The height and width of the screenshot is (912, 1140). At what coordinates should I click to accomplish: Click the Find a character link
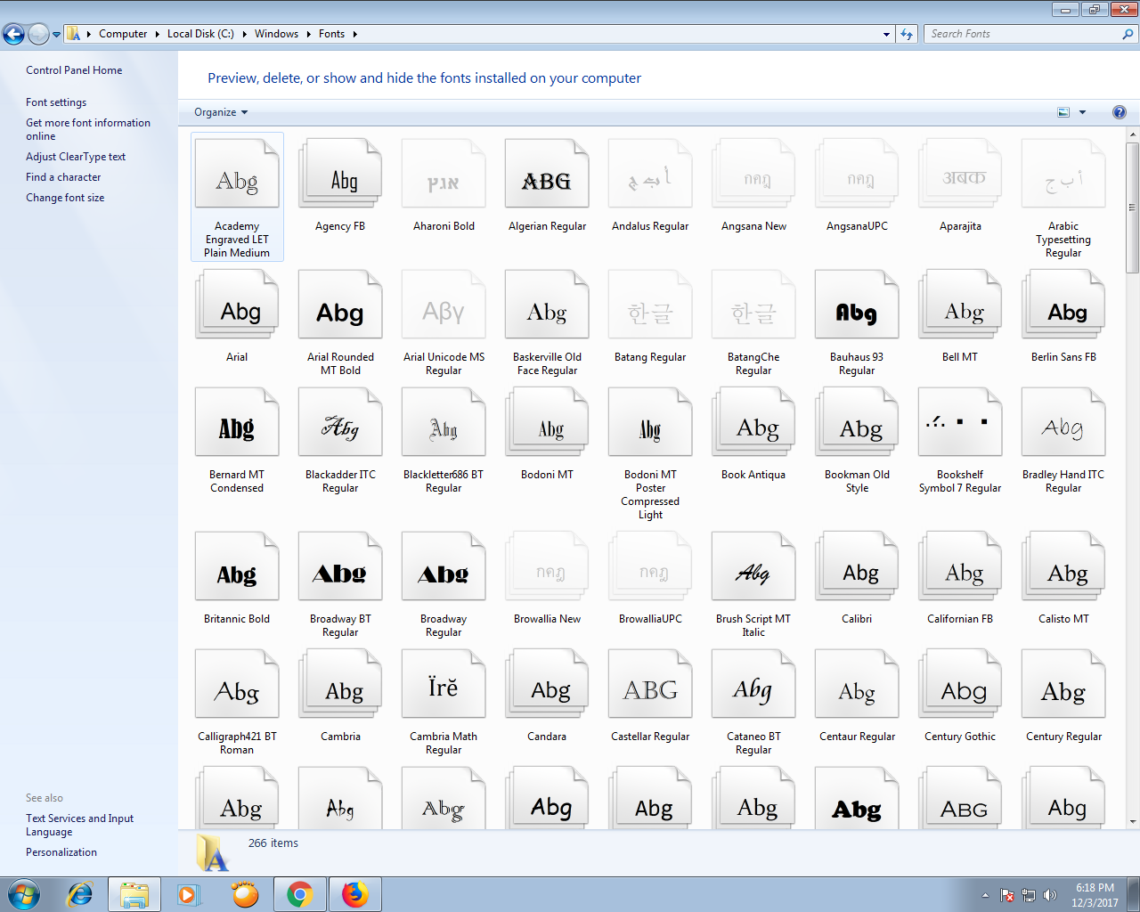(61, 176)
